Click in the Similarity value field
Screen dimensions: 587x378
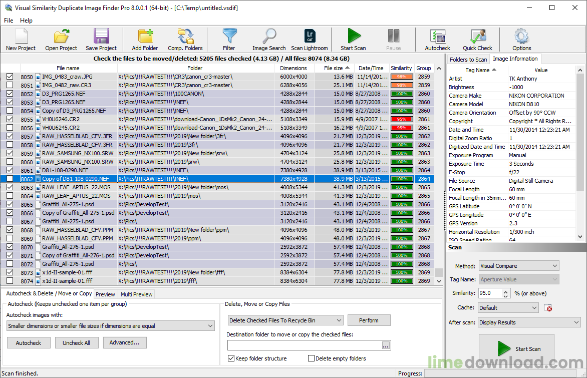click(490, 293)
